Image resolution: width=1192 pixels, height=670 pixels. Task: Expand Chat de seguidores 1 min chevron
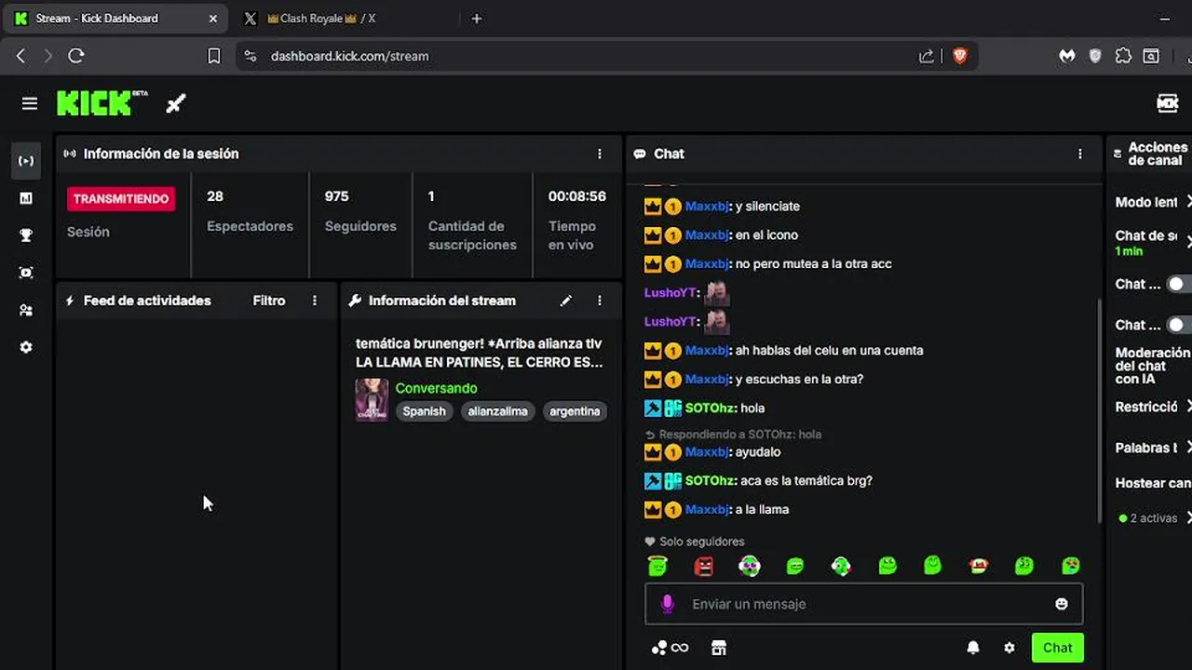pos(1188,242)
